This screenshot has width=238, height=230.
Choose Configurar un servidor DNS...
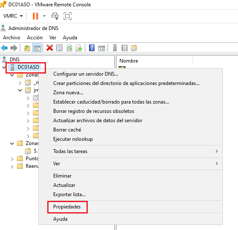130,74
